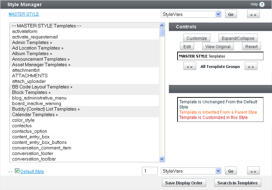
Task: Expand Calendar Templates group
Action: 84,114
